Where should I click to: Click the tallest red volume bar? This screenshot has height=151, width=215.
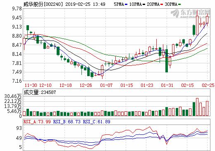point(197,107)
